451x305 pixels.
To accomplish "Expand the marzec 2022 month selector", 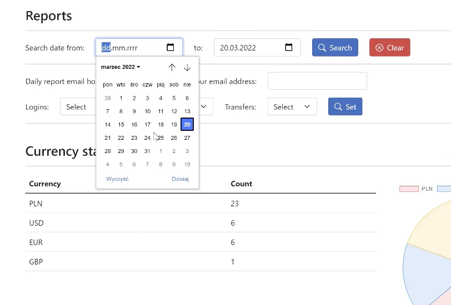I will 121,67.
